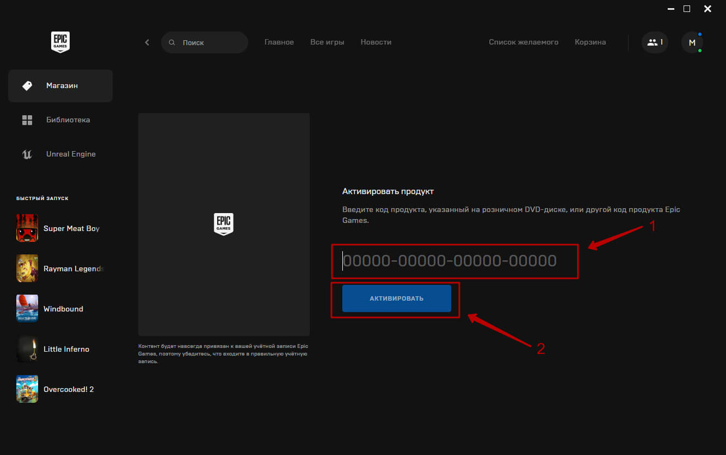The image size is (726, 455).
Task: Focus the product code input field
Action: pos(454,261)
